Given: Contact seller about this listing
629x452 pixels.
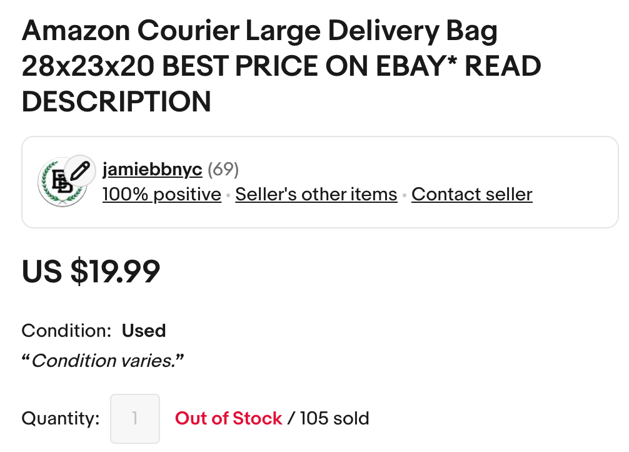Looking at the screenshot, I should (x=471, y=194).
